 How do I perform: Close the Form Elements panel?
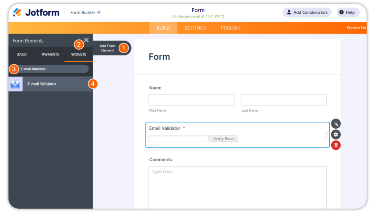click(86, 40)
